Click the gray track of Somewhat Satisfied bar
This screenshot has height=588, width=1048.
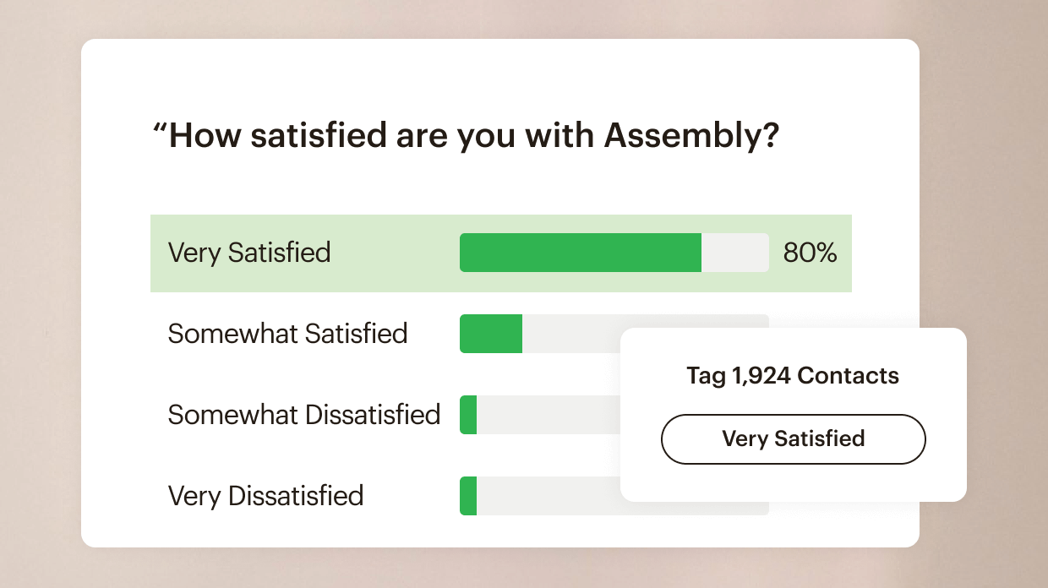coord(570,334)
